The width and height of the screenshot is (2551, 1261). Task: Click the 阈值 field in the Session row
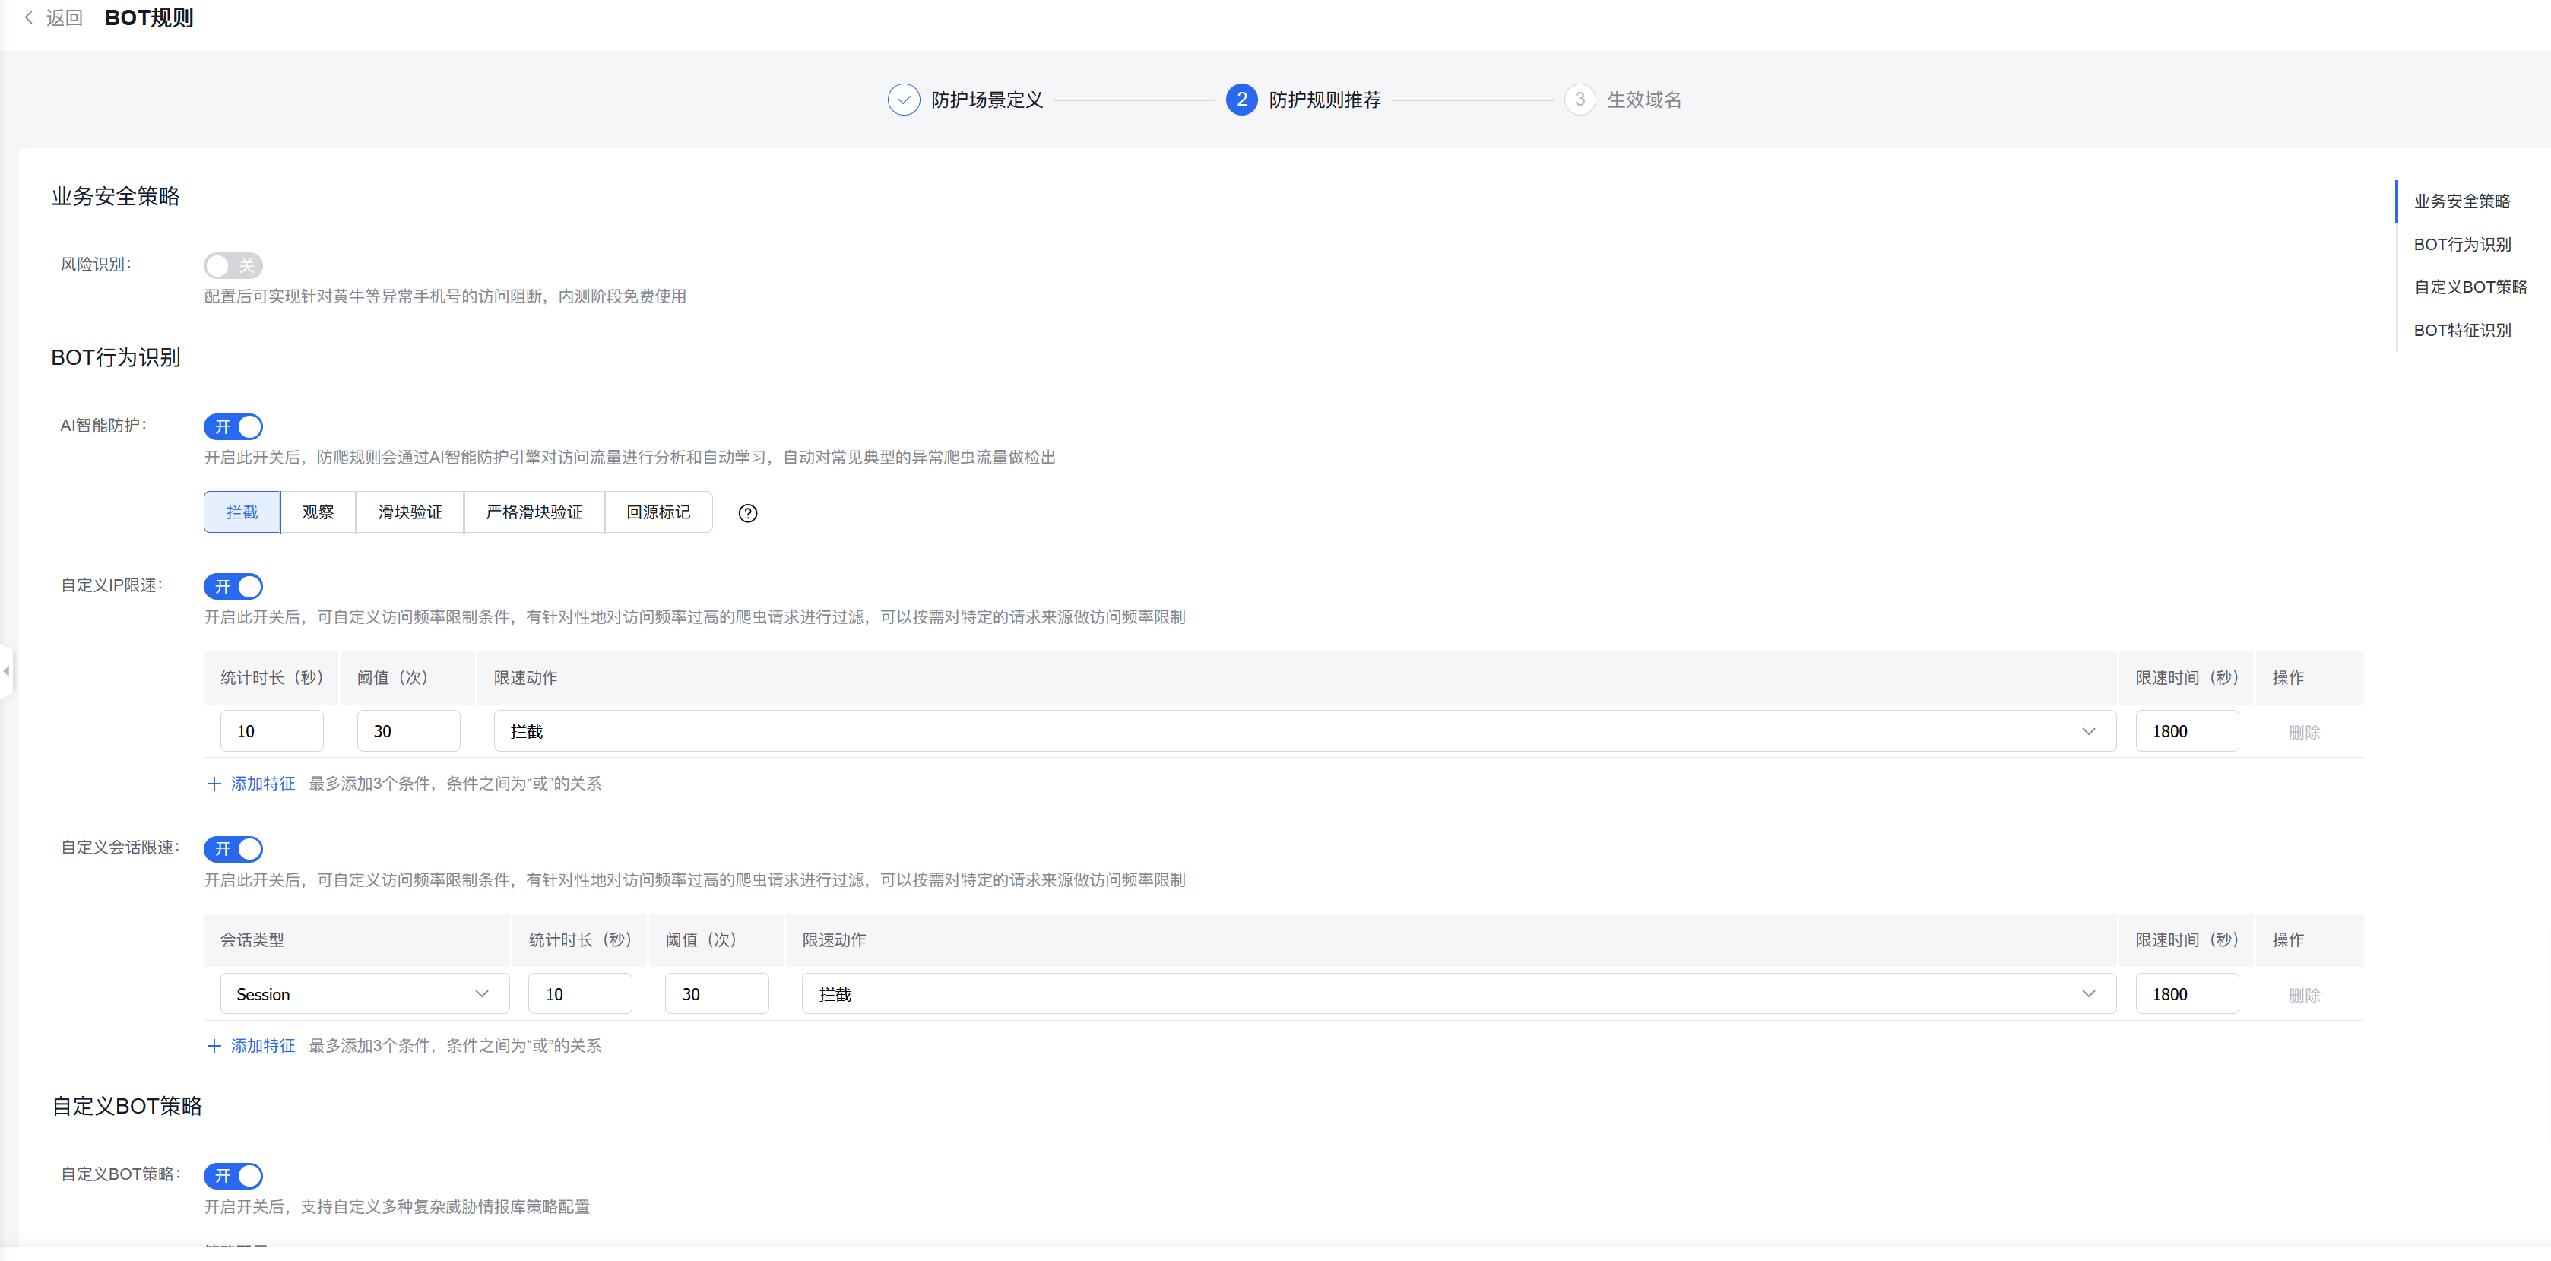(x=717, y=993)
